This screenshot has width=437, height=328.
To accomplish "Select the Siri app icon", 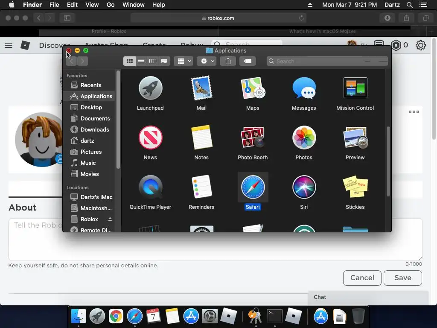I will 304,187.
